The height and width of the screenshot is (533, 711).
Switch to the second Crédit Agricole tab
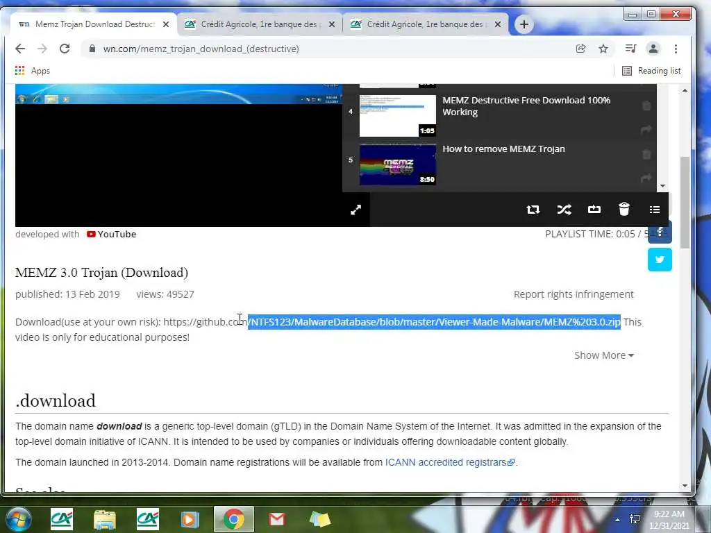260,24
